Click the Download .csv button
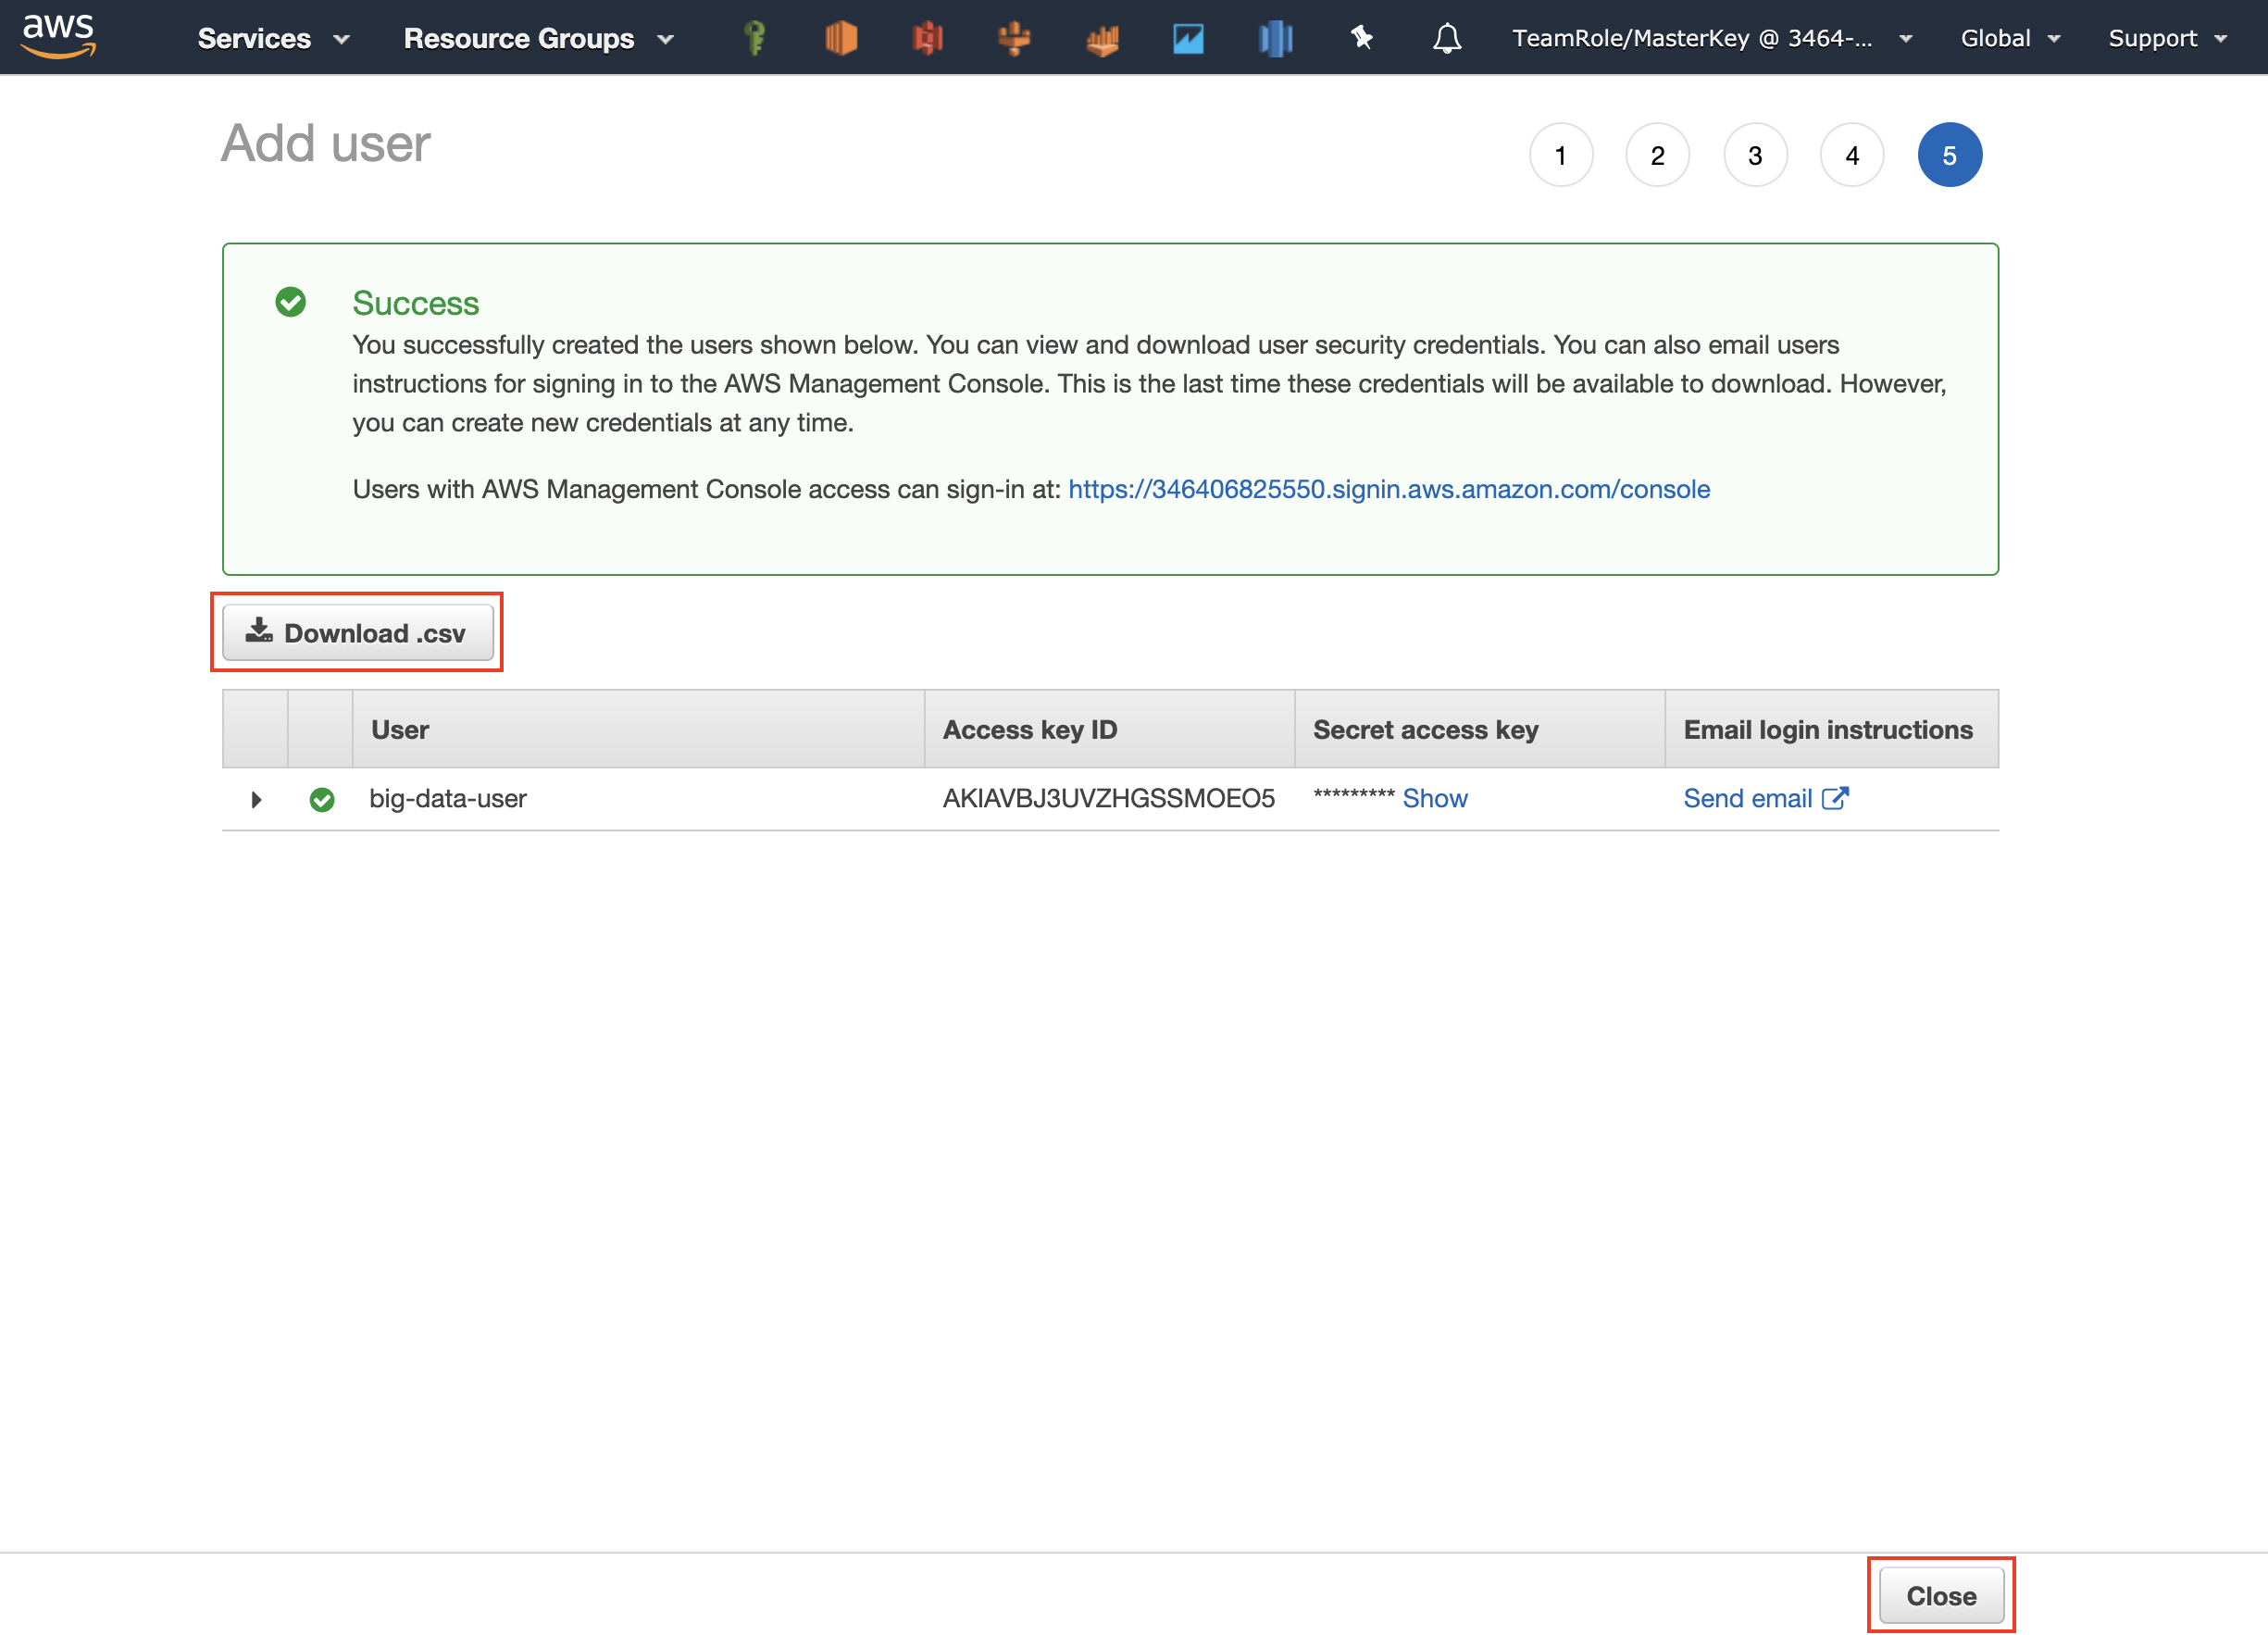This screenshot has width=2268, height=1635. click(357, 632)
